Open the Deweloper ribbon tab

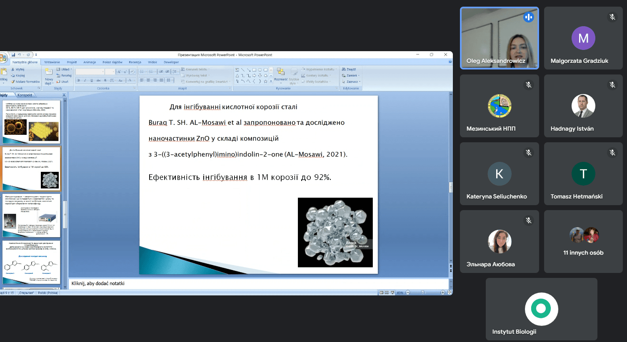click(x=171, y=62)
